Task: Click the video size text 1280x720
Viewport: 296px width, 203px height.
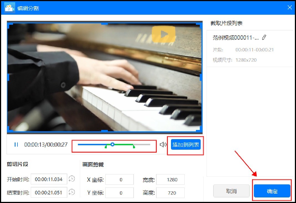Action: coord(246,60)
